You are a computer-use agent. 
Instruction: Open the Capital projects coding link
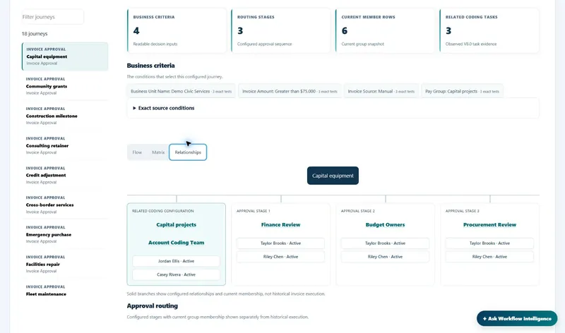coord(176,224)
